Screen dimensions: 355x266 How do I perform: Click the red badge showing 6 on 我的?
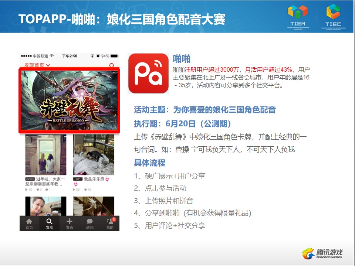[114, 219]
